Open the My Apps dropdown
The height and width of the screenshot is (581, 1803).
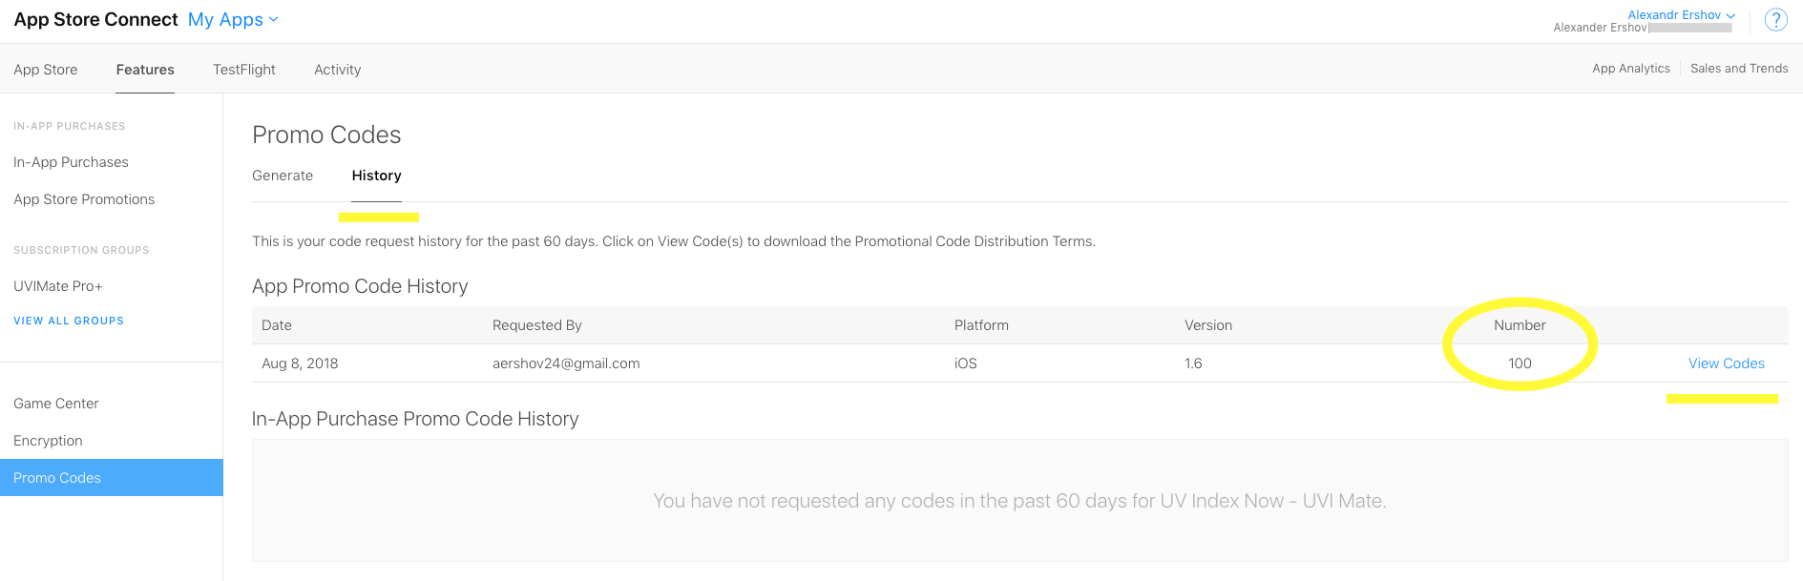(233, 20)
